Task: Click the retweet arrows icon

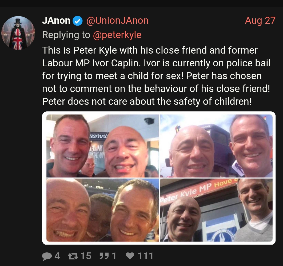Action: pyautogui.click(x=73, y=256)
